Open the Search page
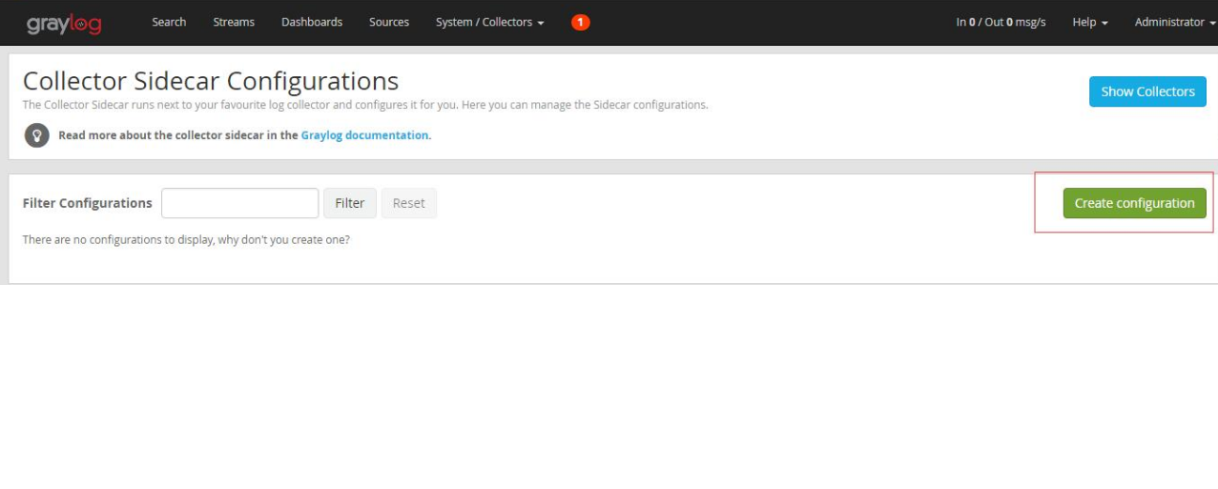This screenshot has height=489, width=1218. (169, 22)
